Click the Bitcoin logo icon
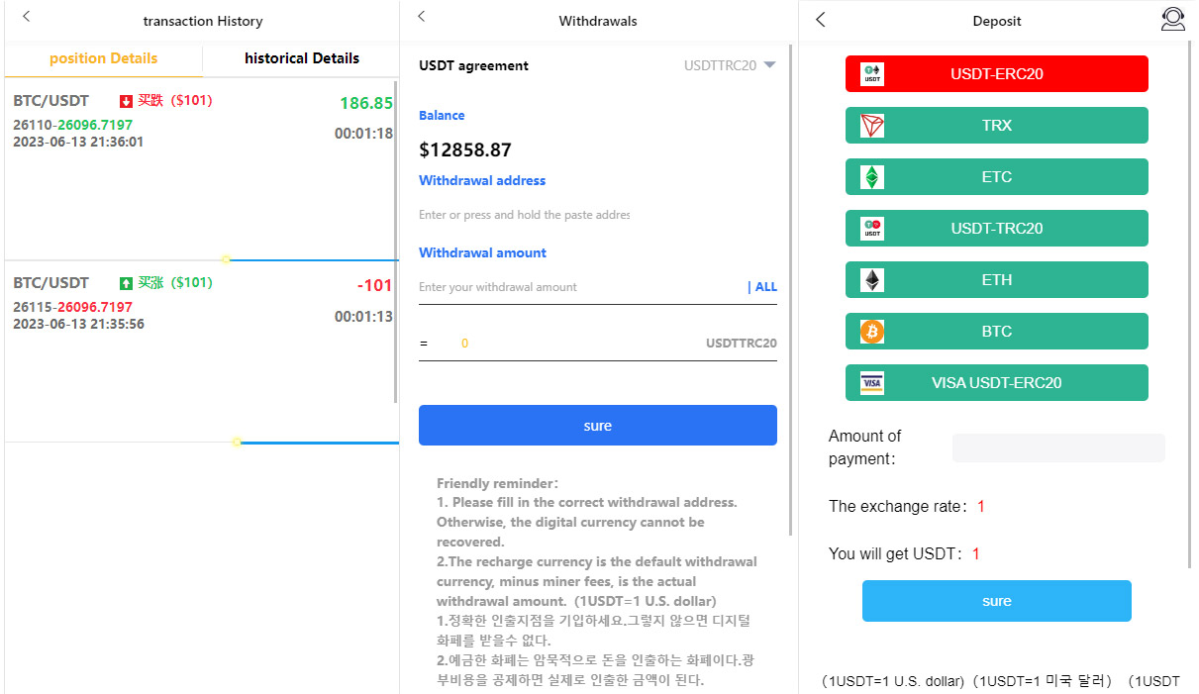 (872, 332)
